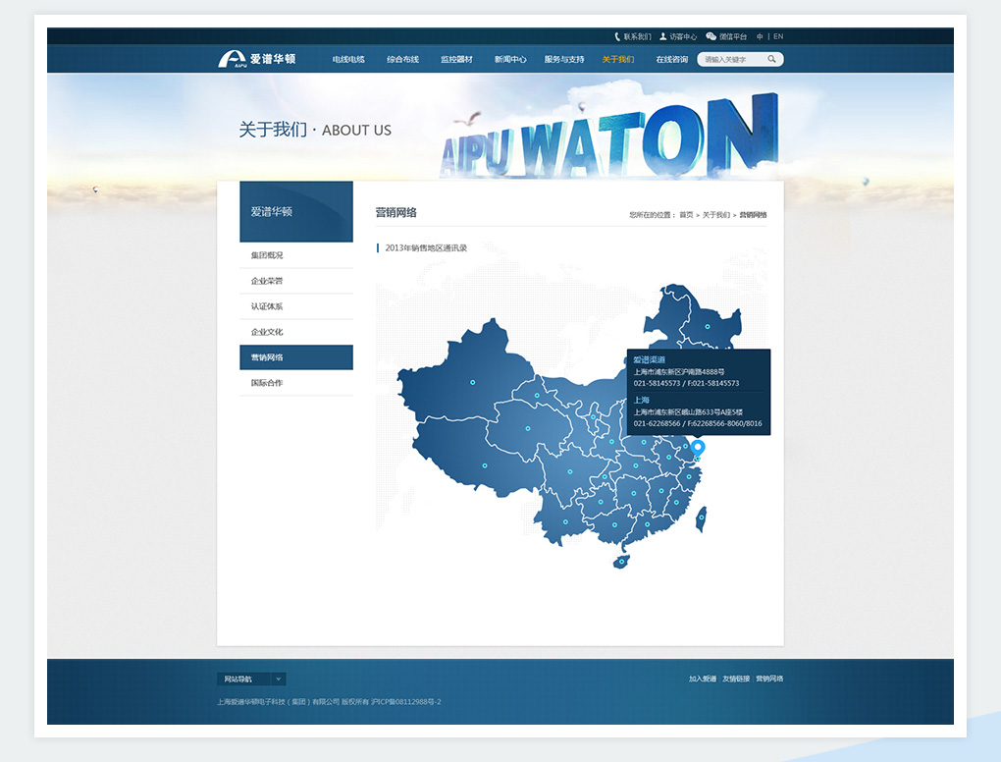Select the Sichuan dot on the map
The width and height of the screenshot is (1001, 762).
570,472
